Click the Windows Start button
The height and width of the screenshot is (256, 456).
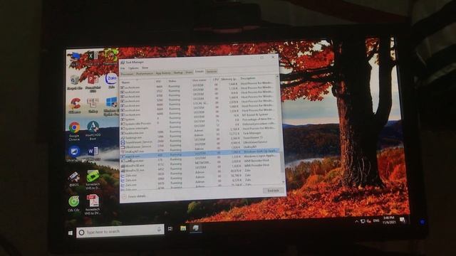click(70, 233)
